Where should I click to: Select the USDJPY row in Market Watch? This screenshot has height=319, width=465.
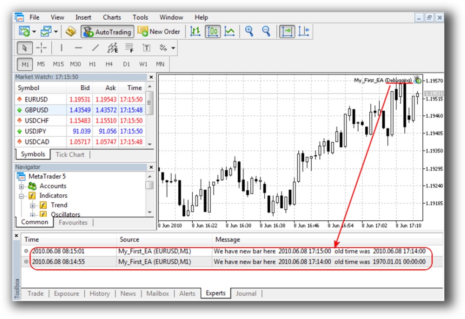(x=80, y=131)
